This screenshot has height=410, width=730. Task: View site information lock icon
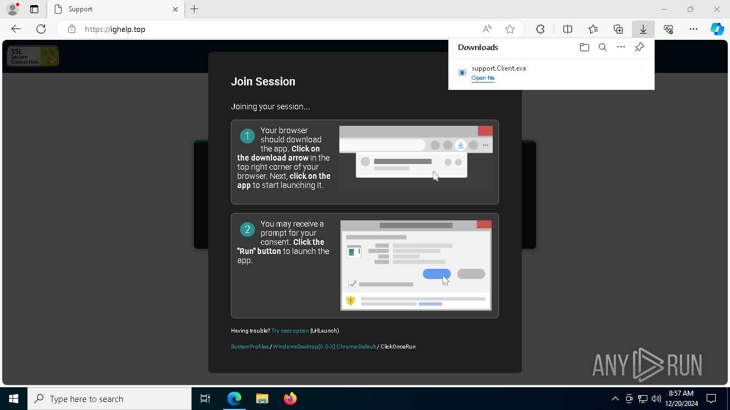click(72, 29)
